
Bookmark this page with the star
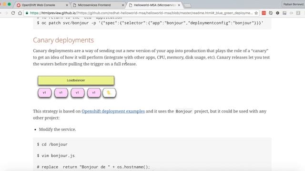[x=256, y=13]
